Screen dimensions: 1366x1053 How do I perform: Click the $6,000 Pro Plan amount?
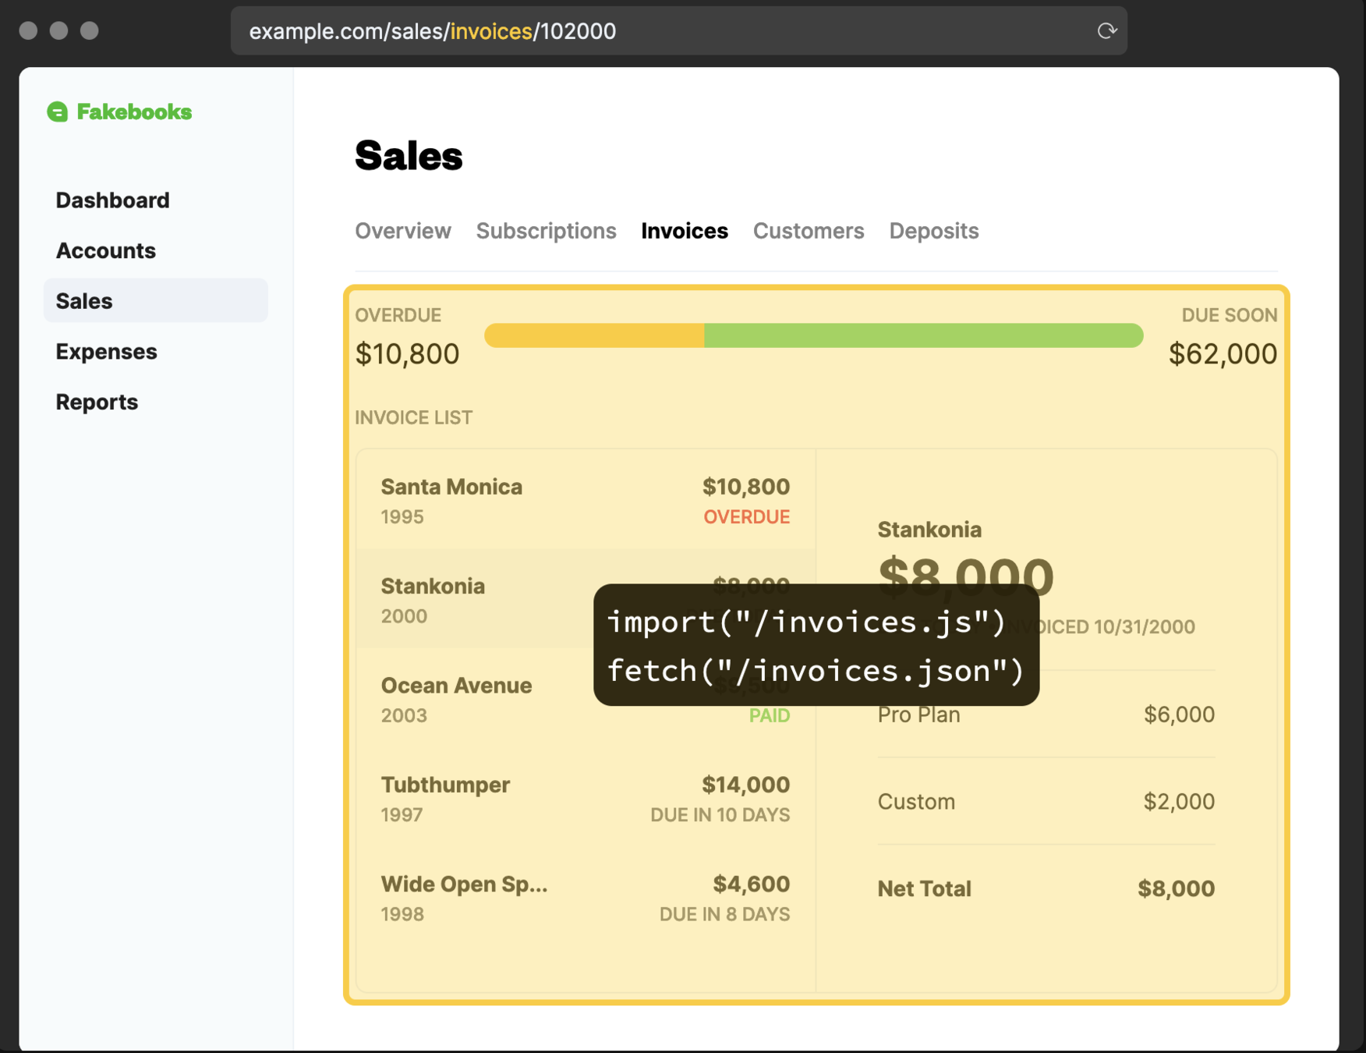pos(1179,714)
